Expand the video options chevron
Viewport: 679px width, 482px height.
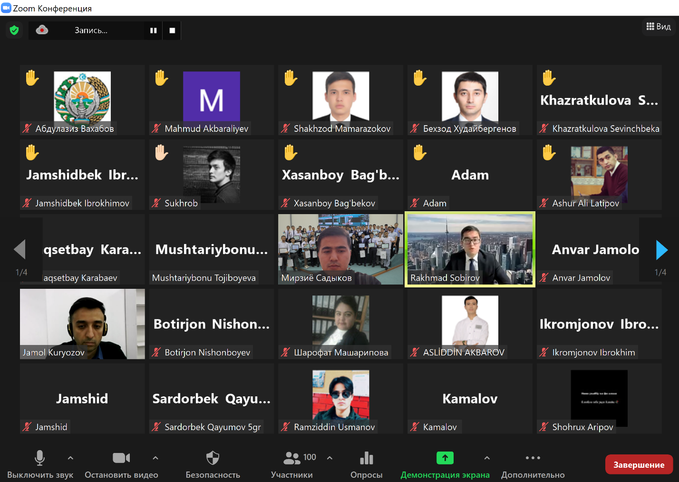pyautogui.click(x=155, y=458)
